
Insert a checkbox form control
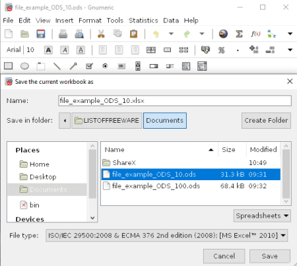(x=89, y=66)
